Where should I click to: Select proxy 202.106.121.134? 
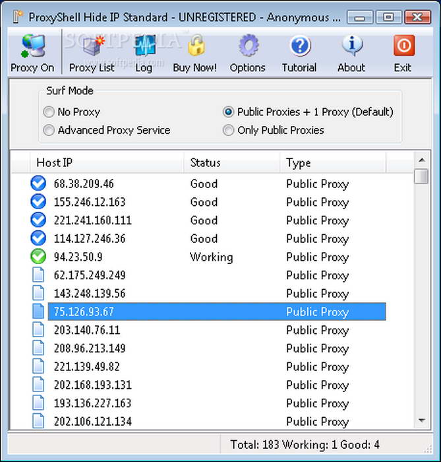point(93,421)
